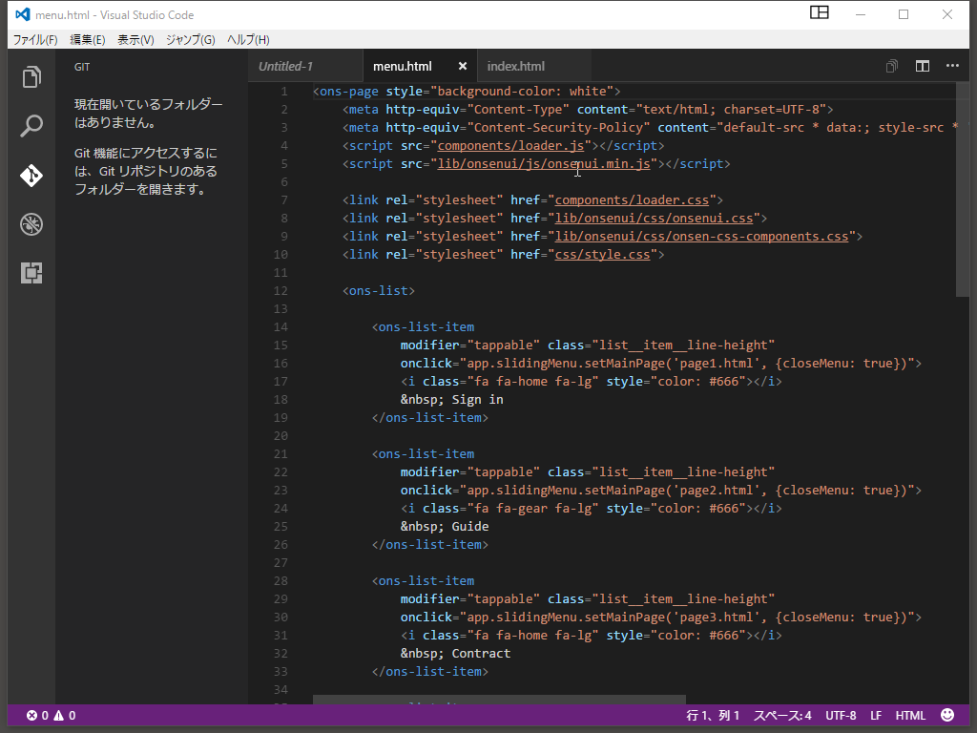Click the show opened editors icon
This screenshot has width=977, height=733.
[892, 66]
